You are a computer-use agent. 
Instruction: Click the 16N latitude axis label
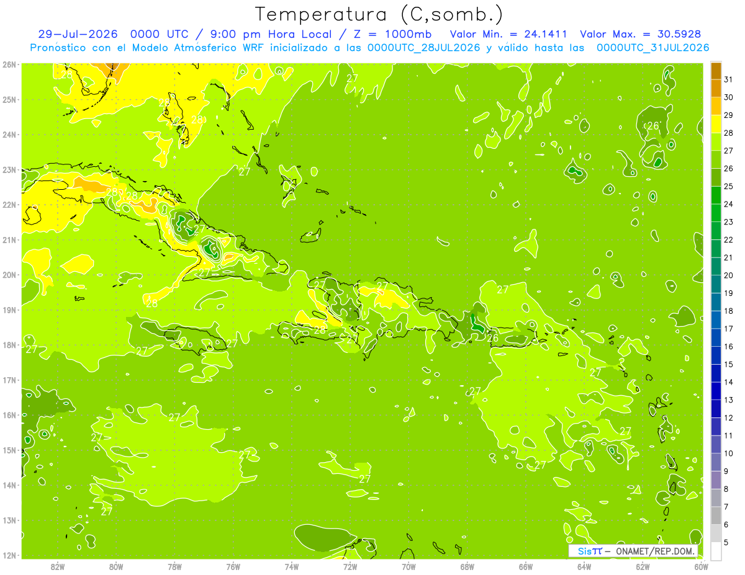tap(9, 414)
